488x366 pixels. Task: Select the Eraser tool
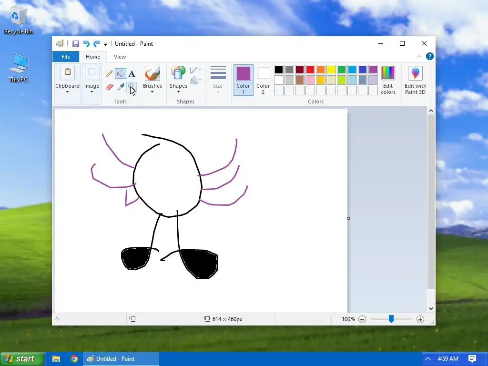point(109,87)
